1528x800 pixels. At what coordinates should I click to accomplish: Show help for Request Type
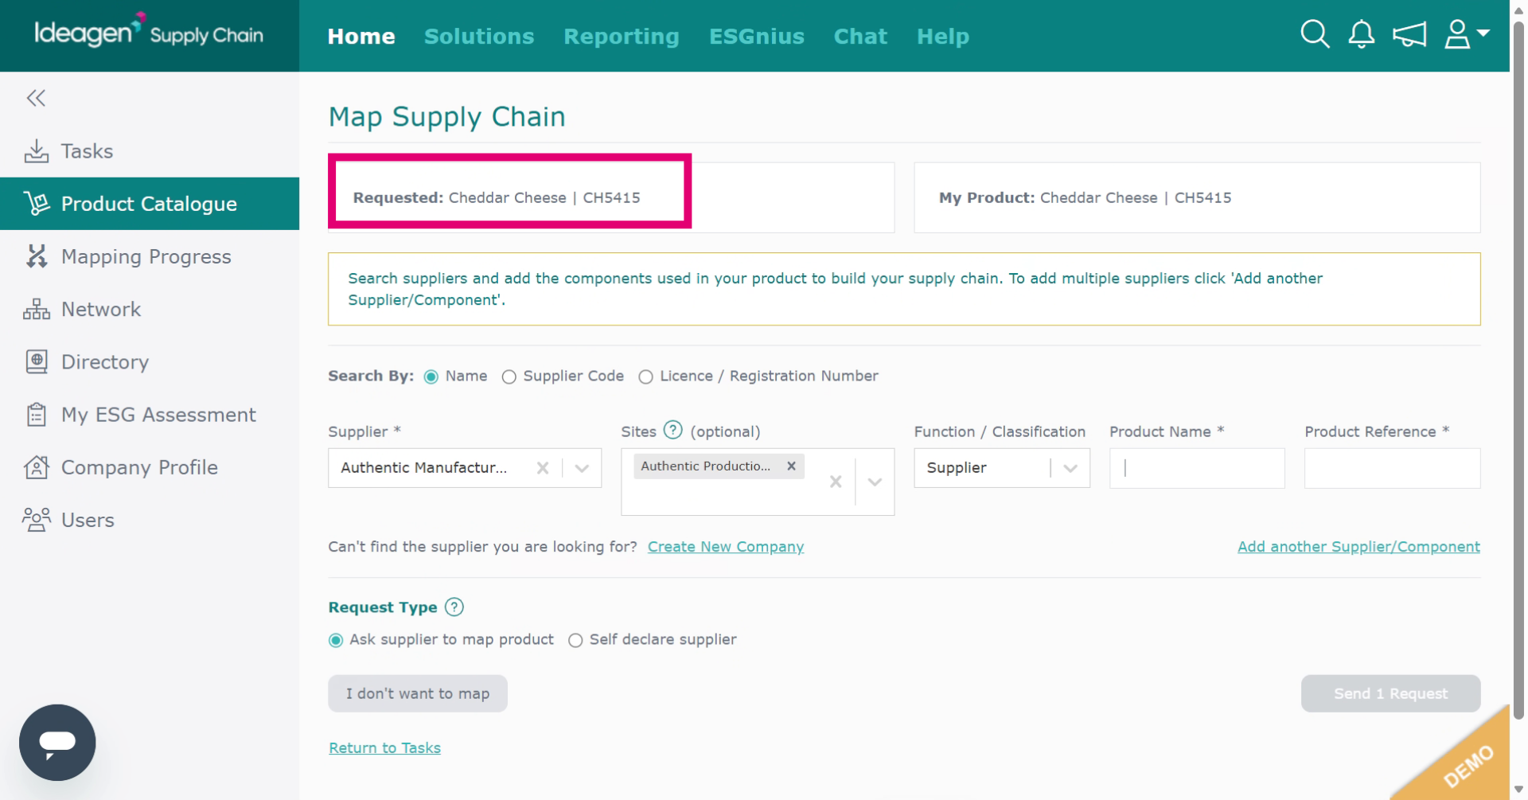point(454,607)
